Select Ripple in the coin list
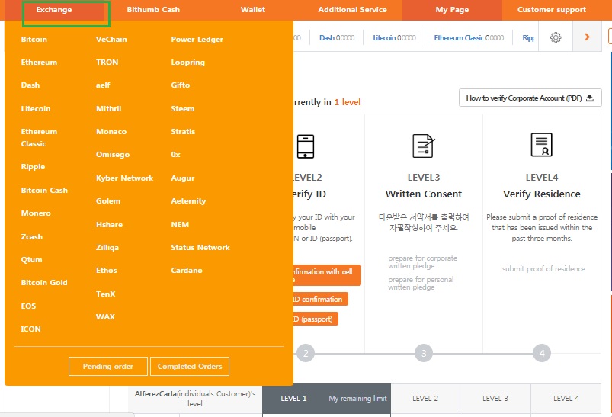Viewport: 612px width, 417px height. (34, 167)
